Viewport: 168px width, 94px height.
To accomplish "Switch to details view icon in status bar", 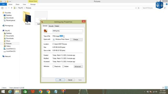I will click(163, 88).
